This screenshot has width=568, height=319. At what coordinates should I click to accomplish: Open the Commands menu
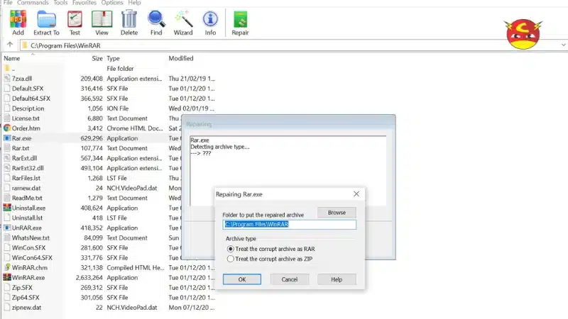33,3
